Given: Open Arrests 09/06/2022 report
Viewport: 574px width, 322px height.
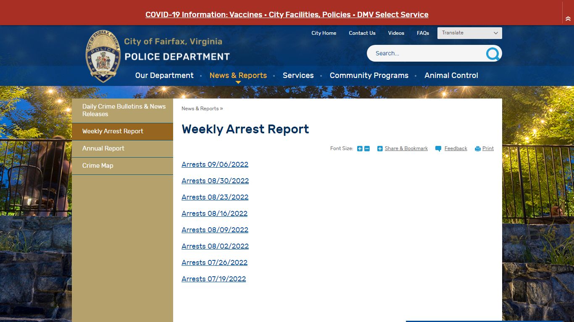Looking at the screenshot, I should click(x=215, y=164).
